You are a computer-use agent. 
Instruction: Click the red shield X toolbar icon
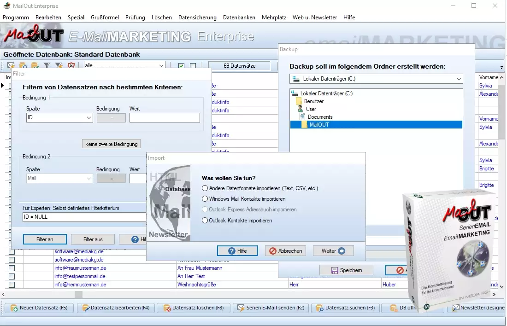click(x=71, y=65)
